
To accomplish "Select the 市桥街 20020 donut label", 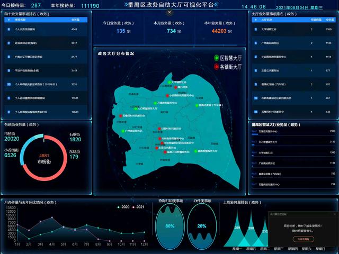I will click(12, 137).
